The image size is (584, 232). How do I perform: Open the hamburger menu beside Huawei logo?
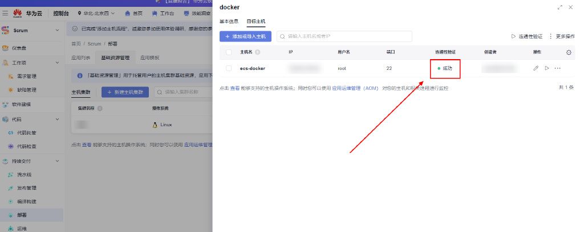pyautogui.click(x=5, y=14)
